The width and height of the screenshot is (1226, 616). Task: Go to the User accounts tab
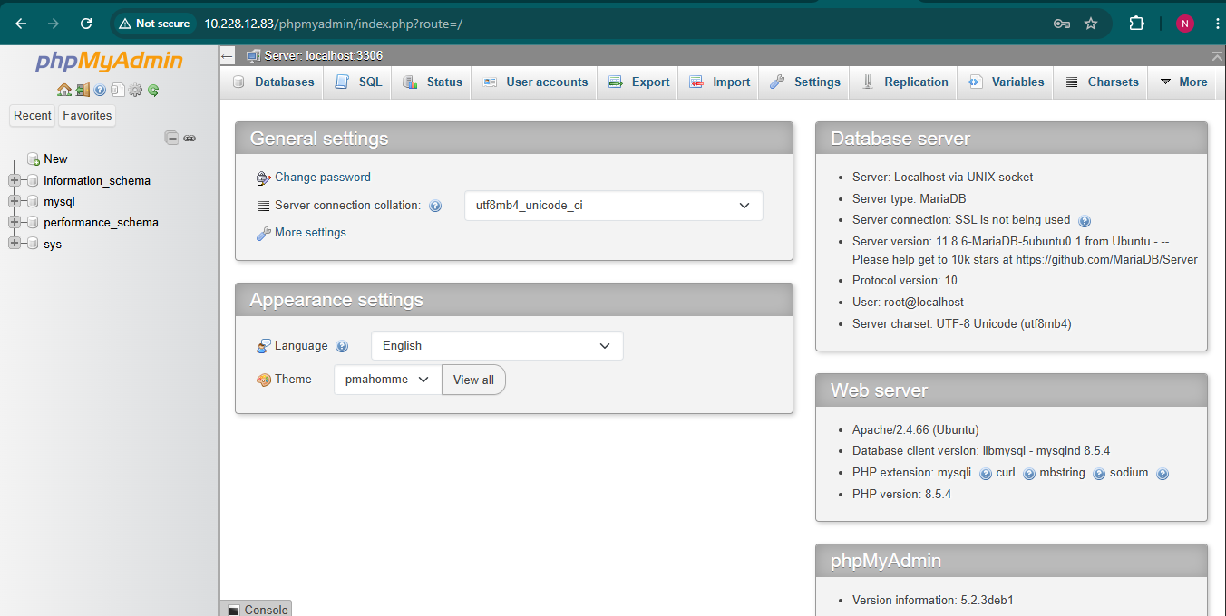[x=536, y=82]
